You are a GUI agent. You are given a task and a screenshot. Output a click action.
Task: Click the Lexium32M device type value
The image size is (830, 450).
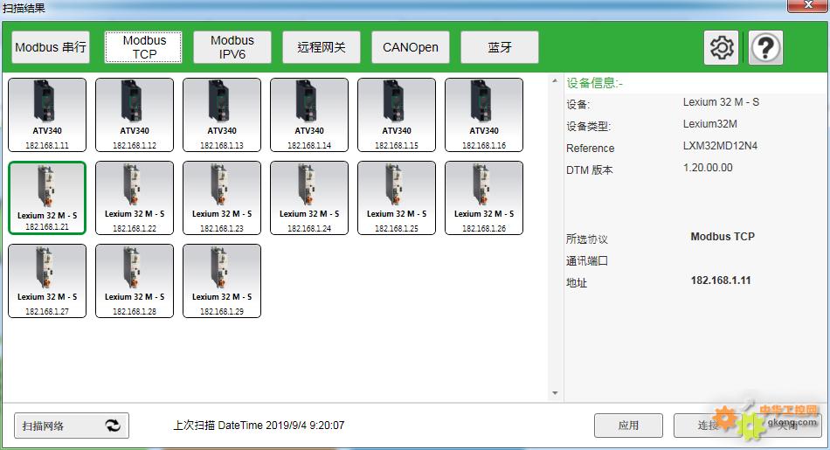pyautogui.click(x=709, y=124)
